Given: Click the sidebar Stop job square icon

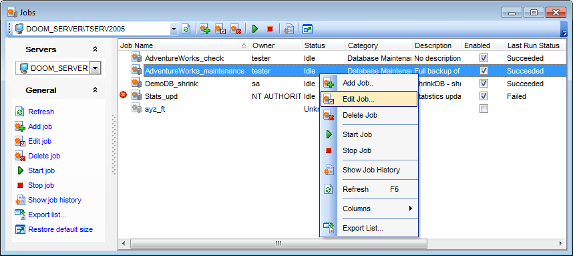Looking at the screenshot, I should coord(20,185).
